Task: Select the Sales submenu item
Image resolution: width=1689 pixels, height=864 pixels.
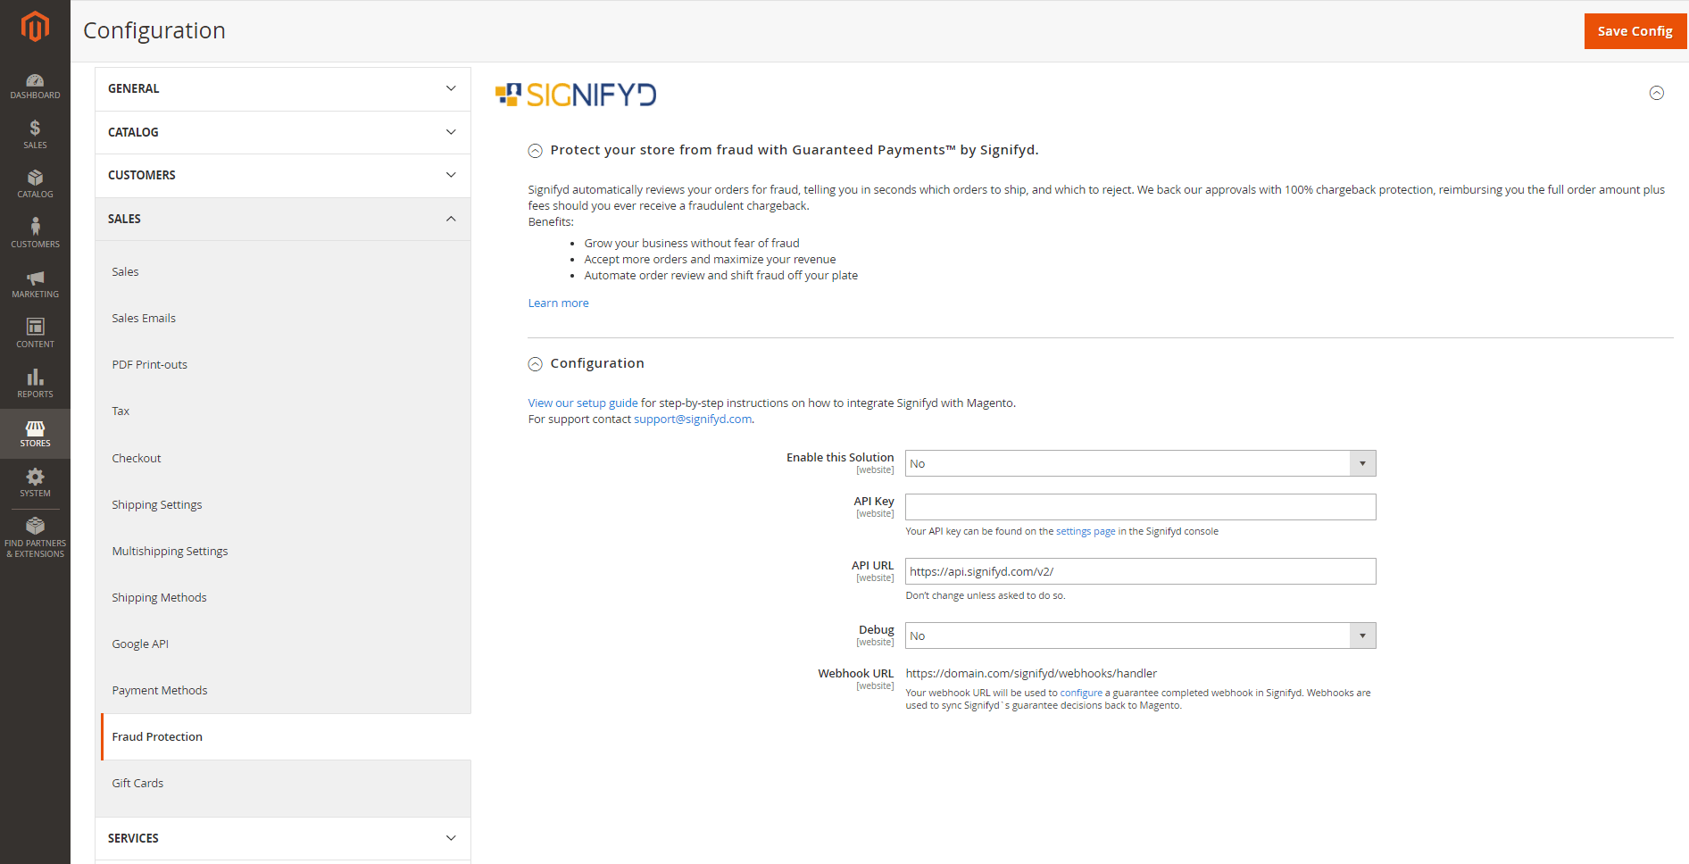Action: 125,271
